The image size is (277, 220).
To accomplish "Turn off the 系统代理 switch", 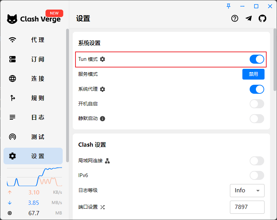I will [257, 89].
